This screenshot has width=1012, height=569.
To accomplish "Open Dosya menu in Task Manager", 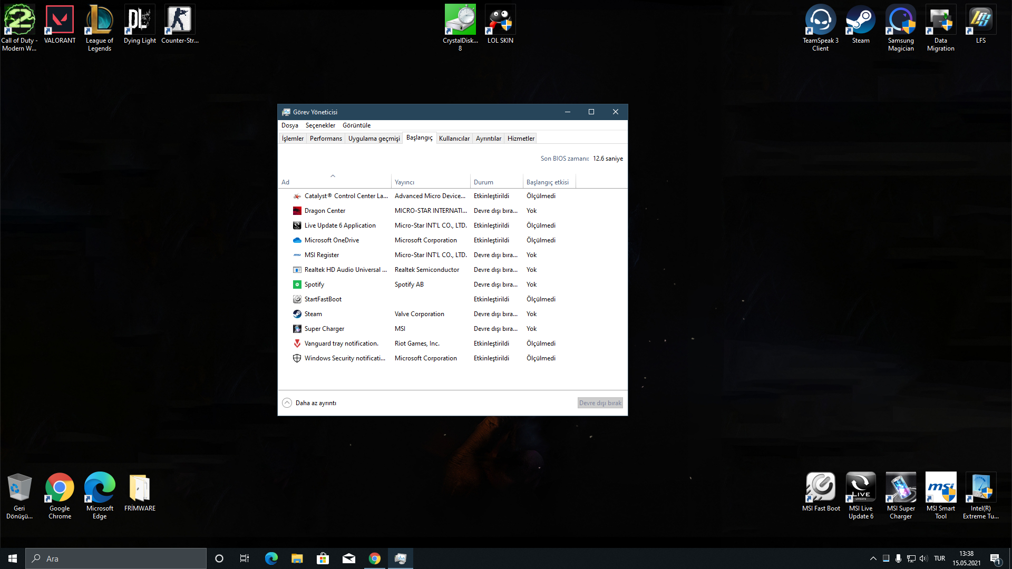I will (x=289, y=125).
